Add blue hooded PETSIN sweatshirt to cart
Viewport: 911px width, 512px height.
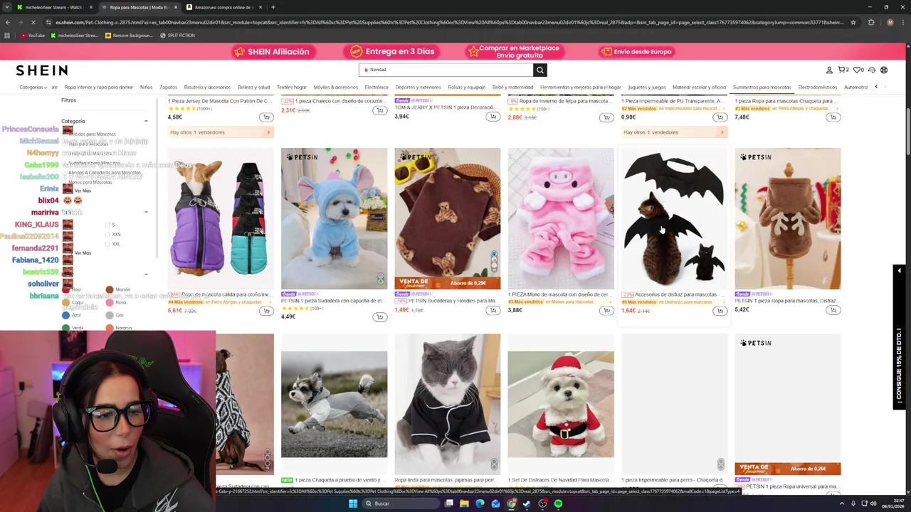379,317
